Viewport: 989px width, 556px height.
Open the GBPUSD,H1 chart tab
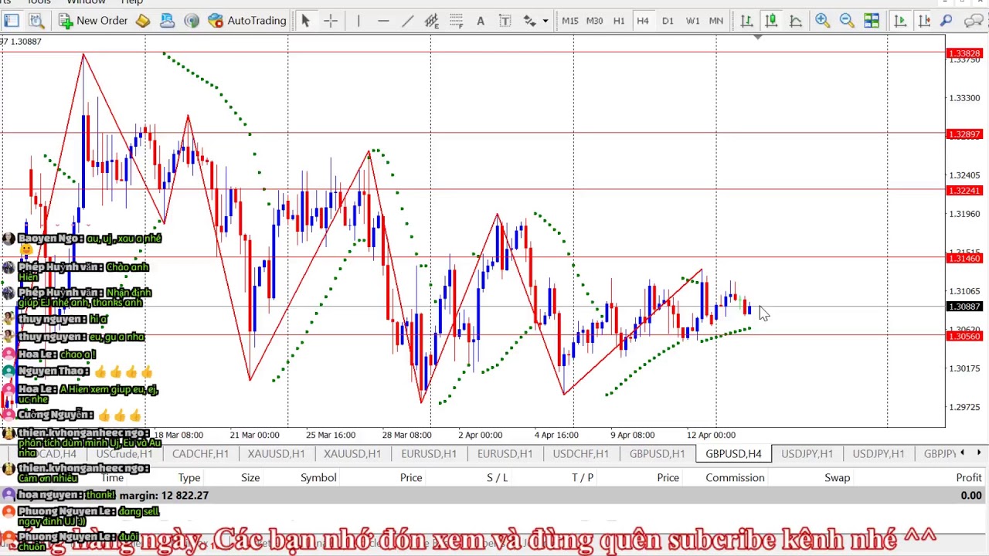[x=657, y=454]
